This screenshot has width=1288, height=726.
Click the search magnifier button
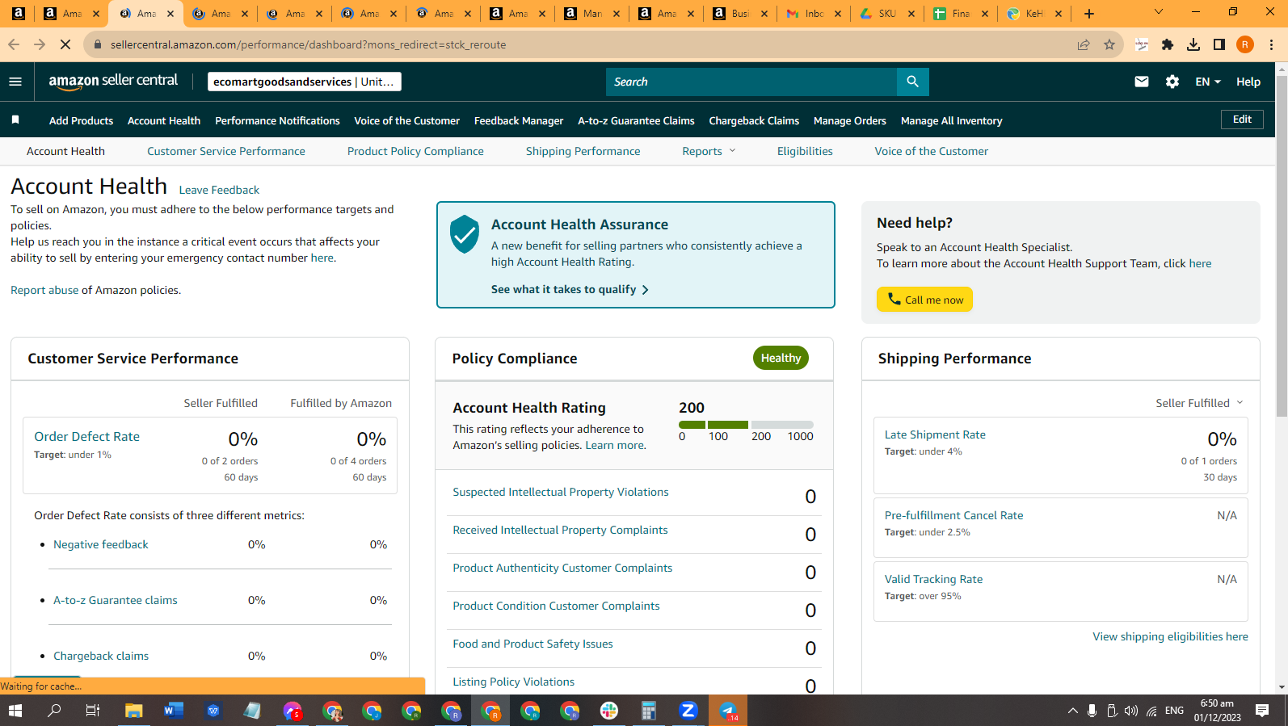click(x=912, y=82)
